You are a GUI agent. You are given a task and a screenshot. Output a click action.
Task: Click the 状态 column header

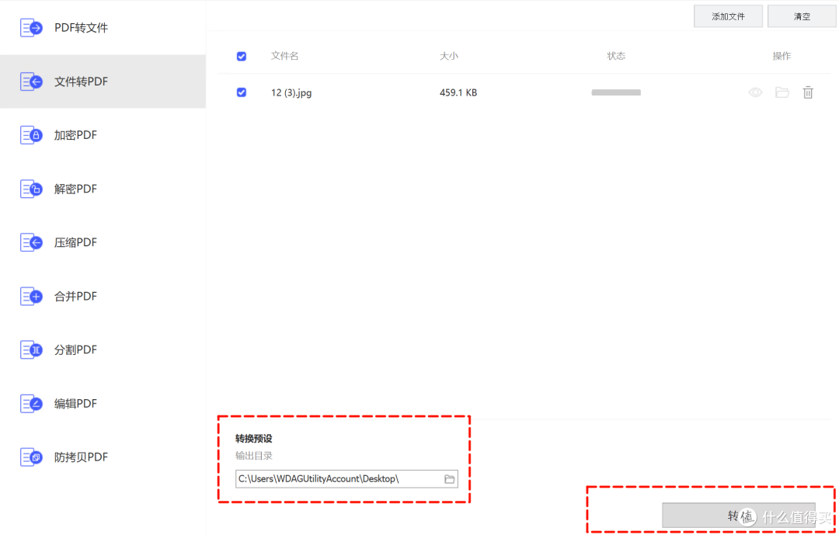tap(616, 56)
